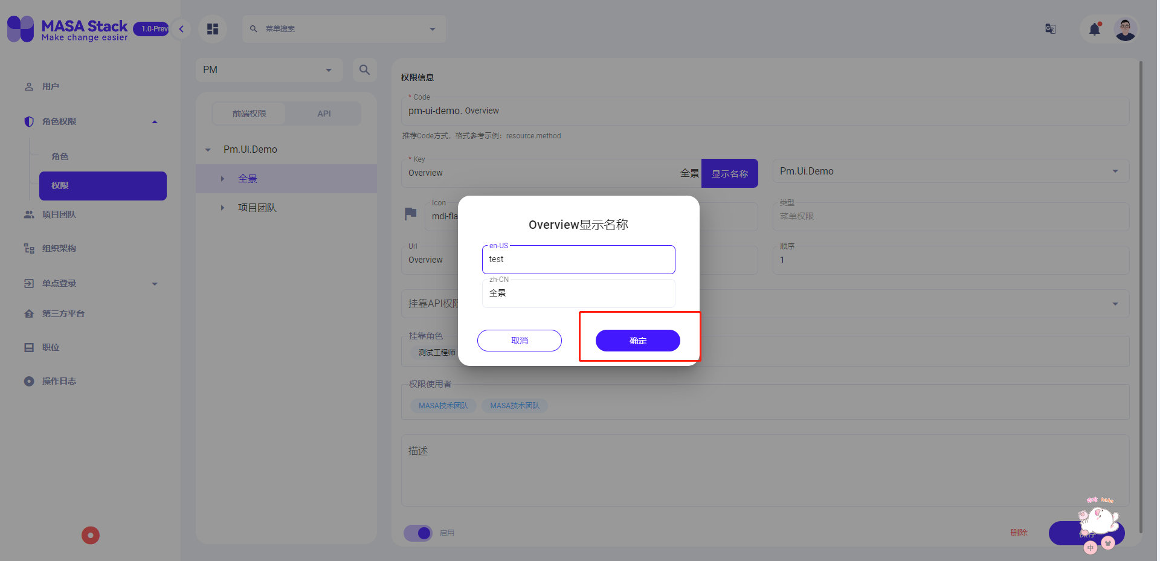Click the first MASA技术团队 chip

click(x=443, y=406)
